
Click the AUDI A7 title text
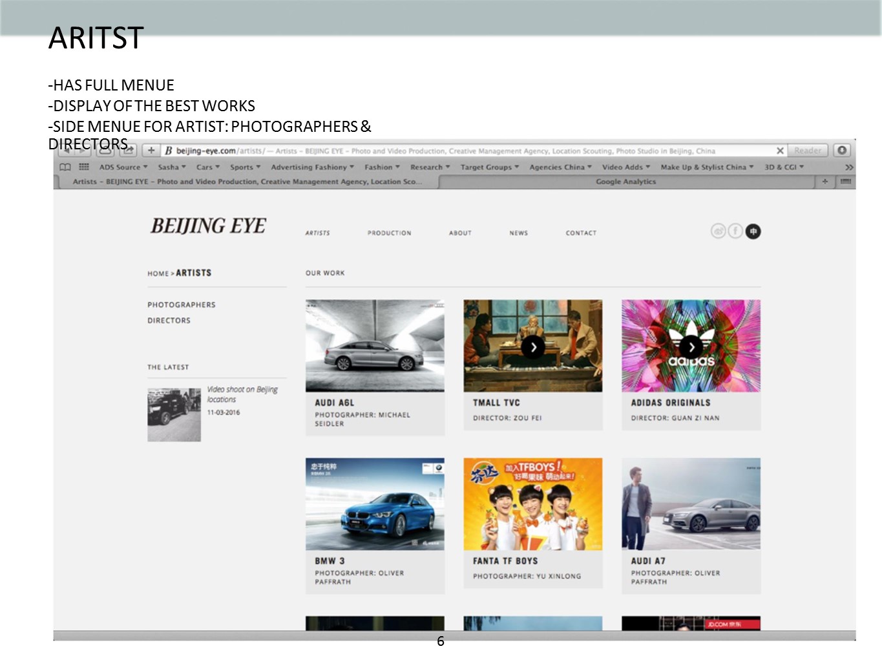point(648,561)
